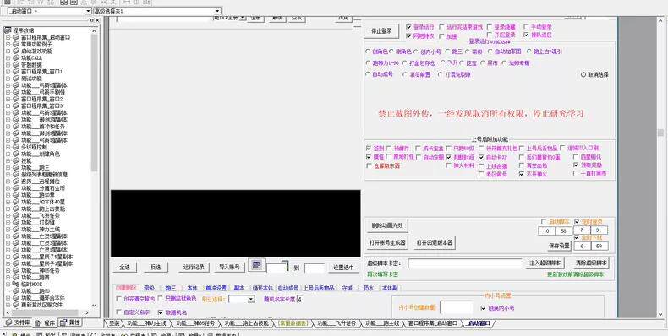Uncheck the 不开神火 checkbox
This screenshot has width=668, height=336.
(x=522, y=174)
